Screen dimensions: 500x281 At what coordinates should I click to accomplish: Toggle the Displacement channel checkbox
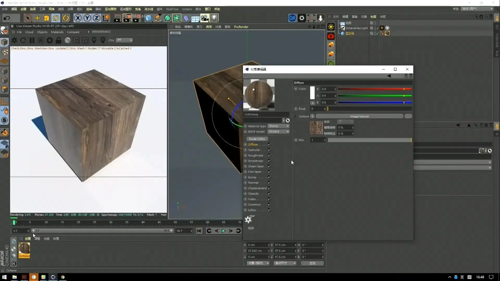(x=269, y=188)
